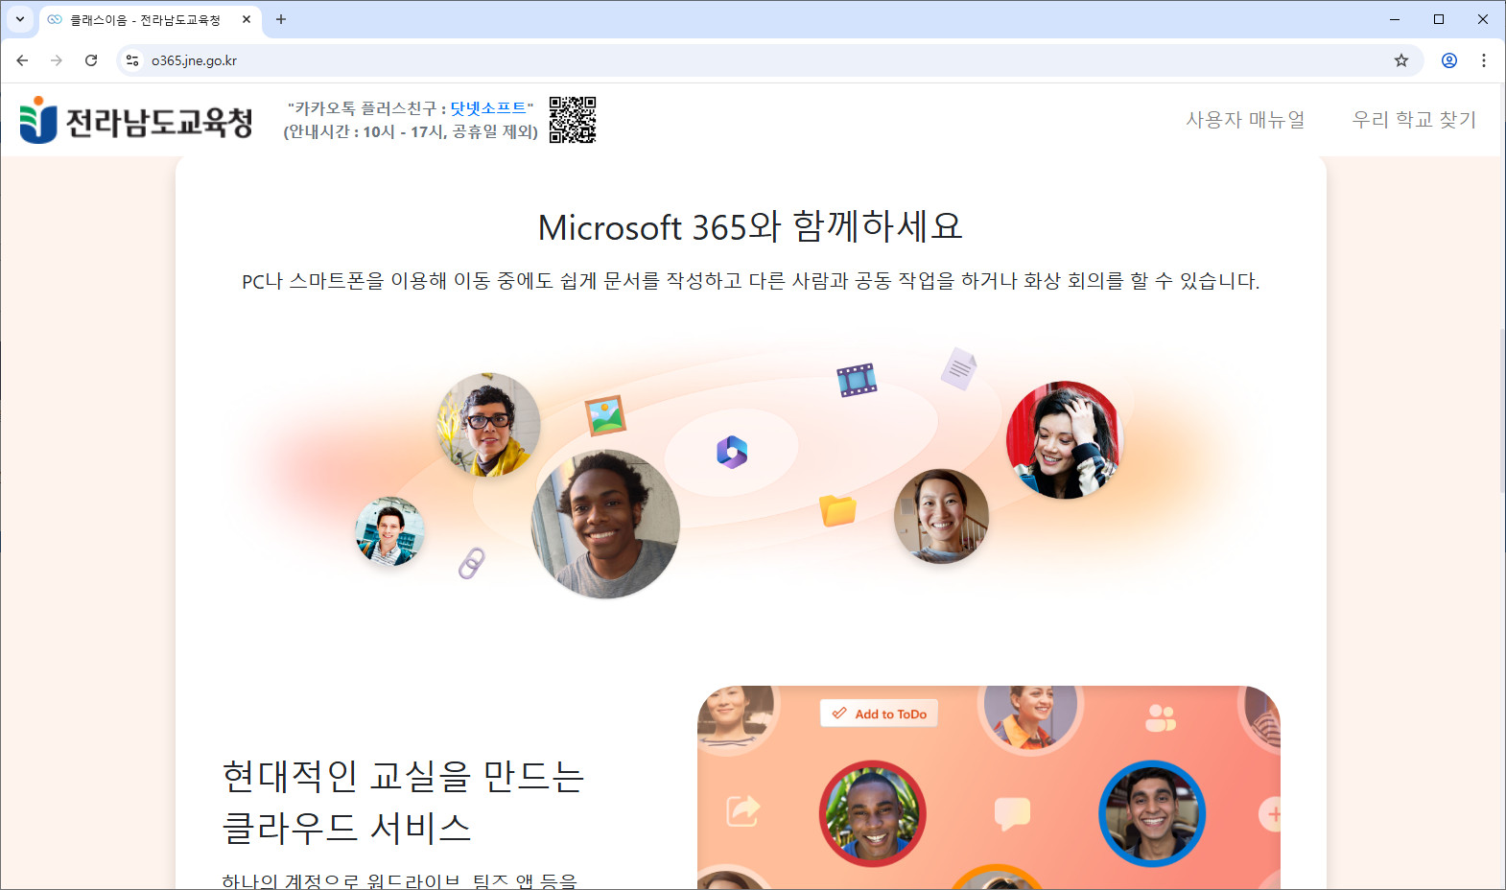
Task: Reload the page with the refresh icon
Action: pyautogui.click(x=91, y=60)
